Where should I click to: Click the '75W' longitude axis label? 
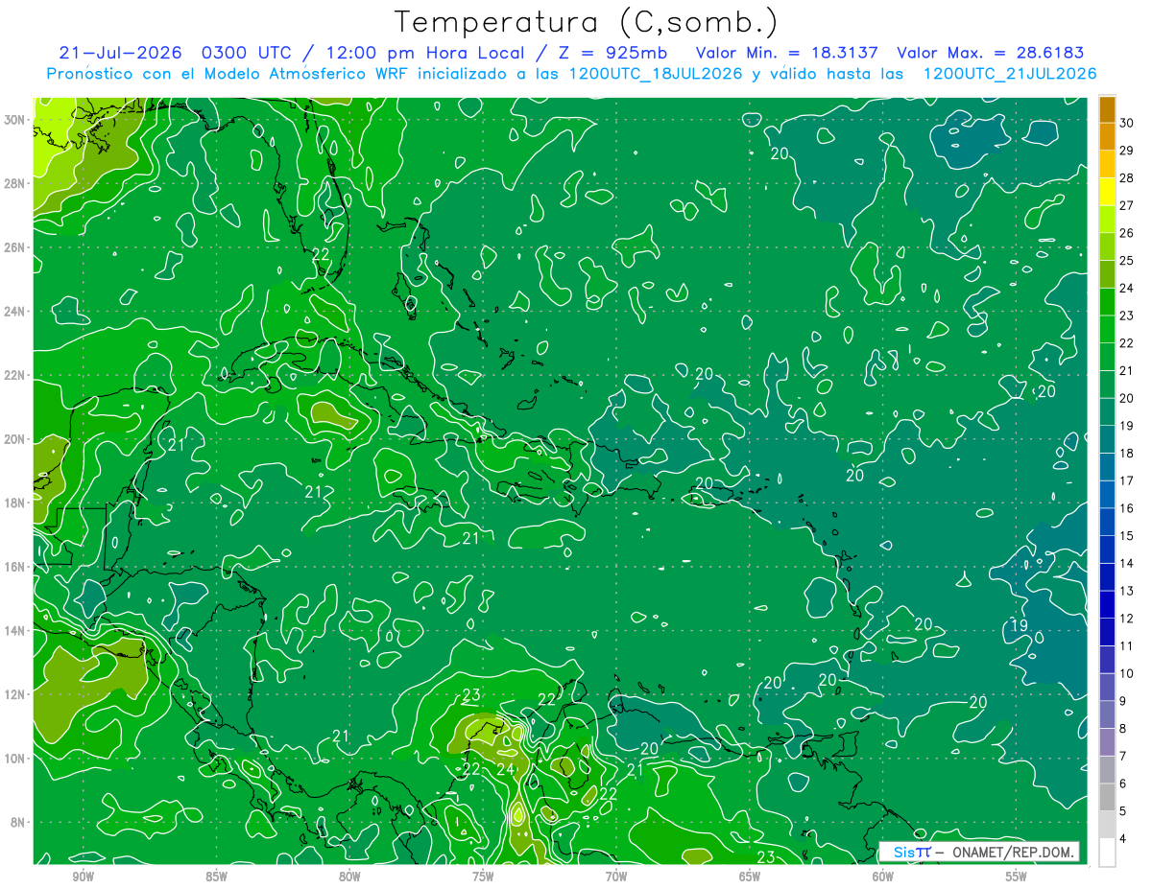483,875
